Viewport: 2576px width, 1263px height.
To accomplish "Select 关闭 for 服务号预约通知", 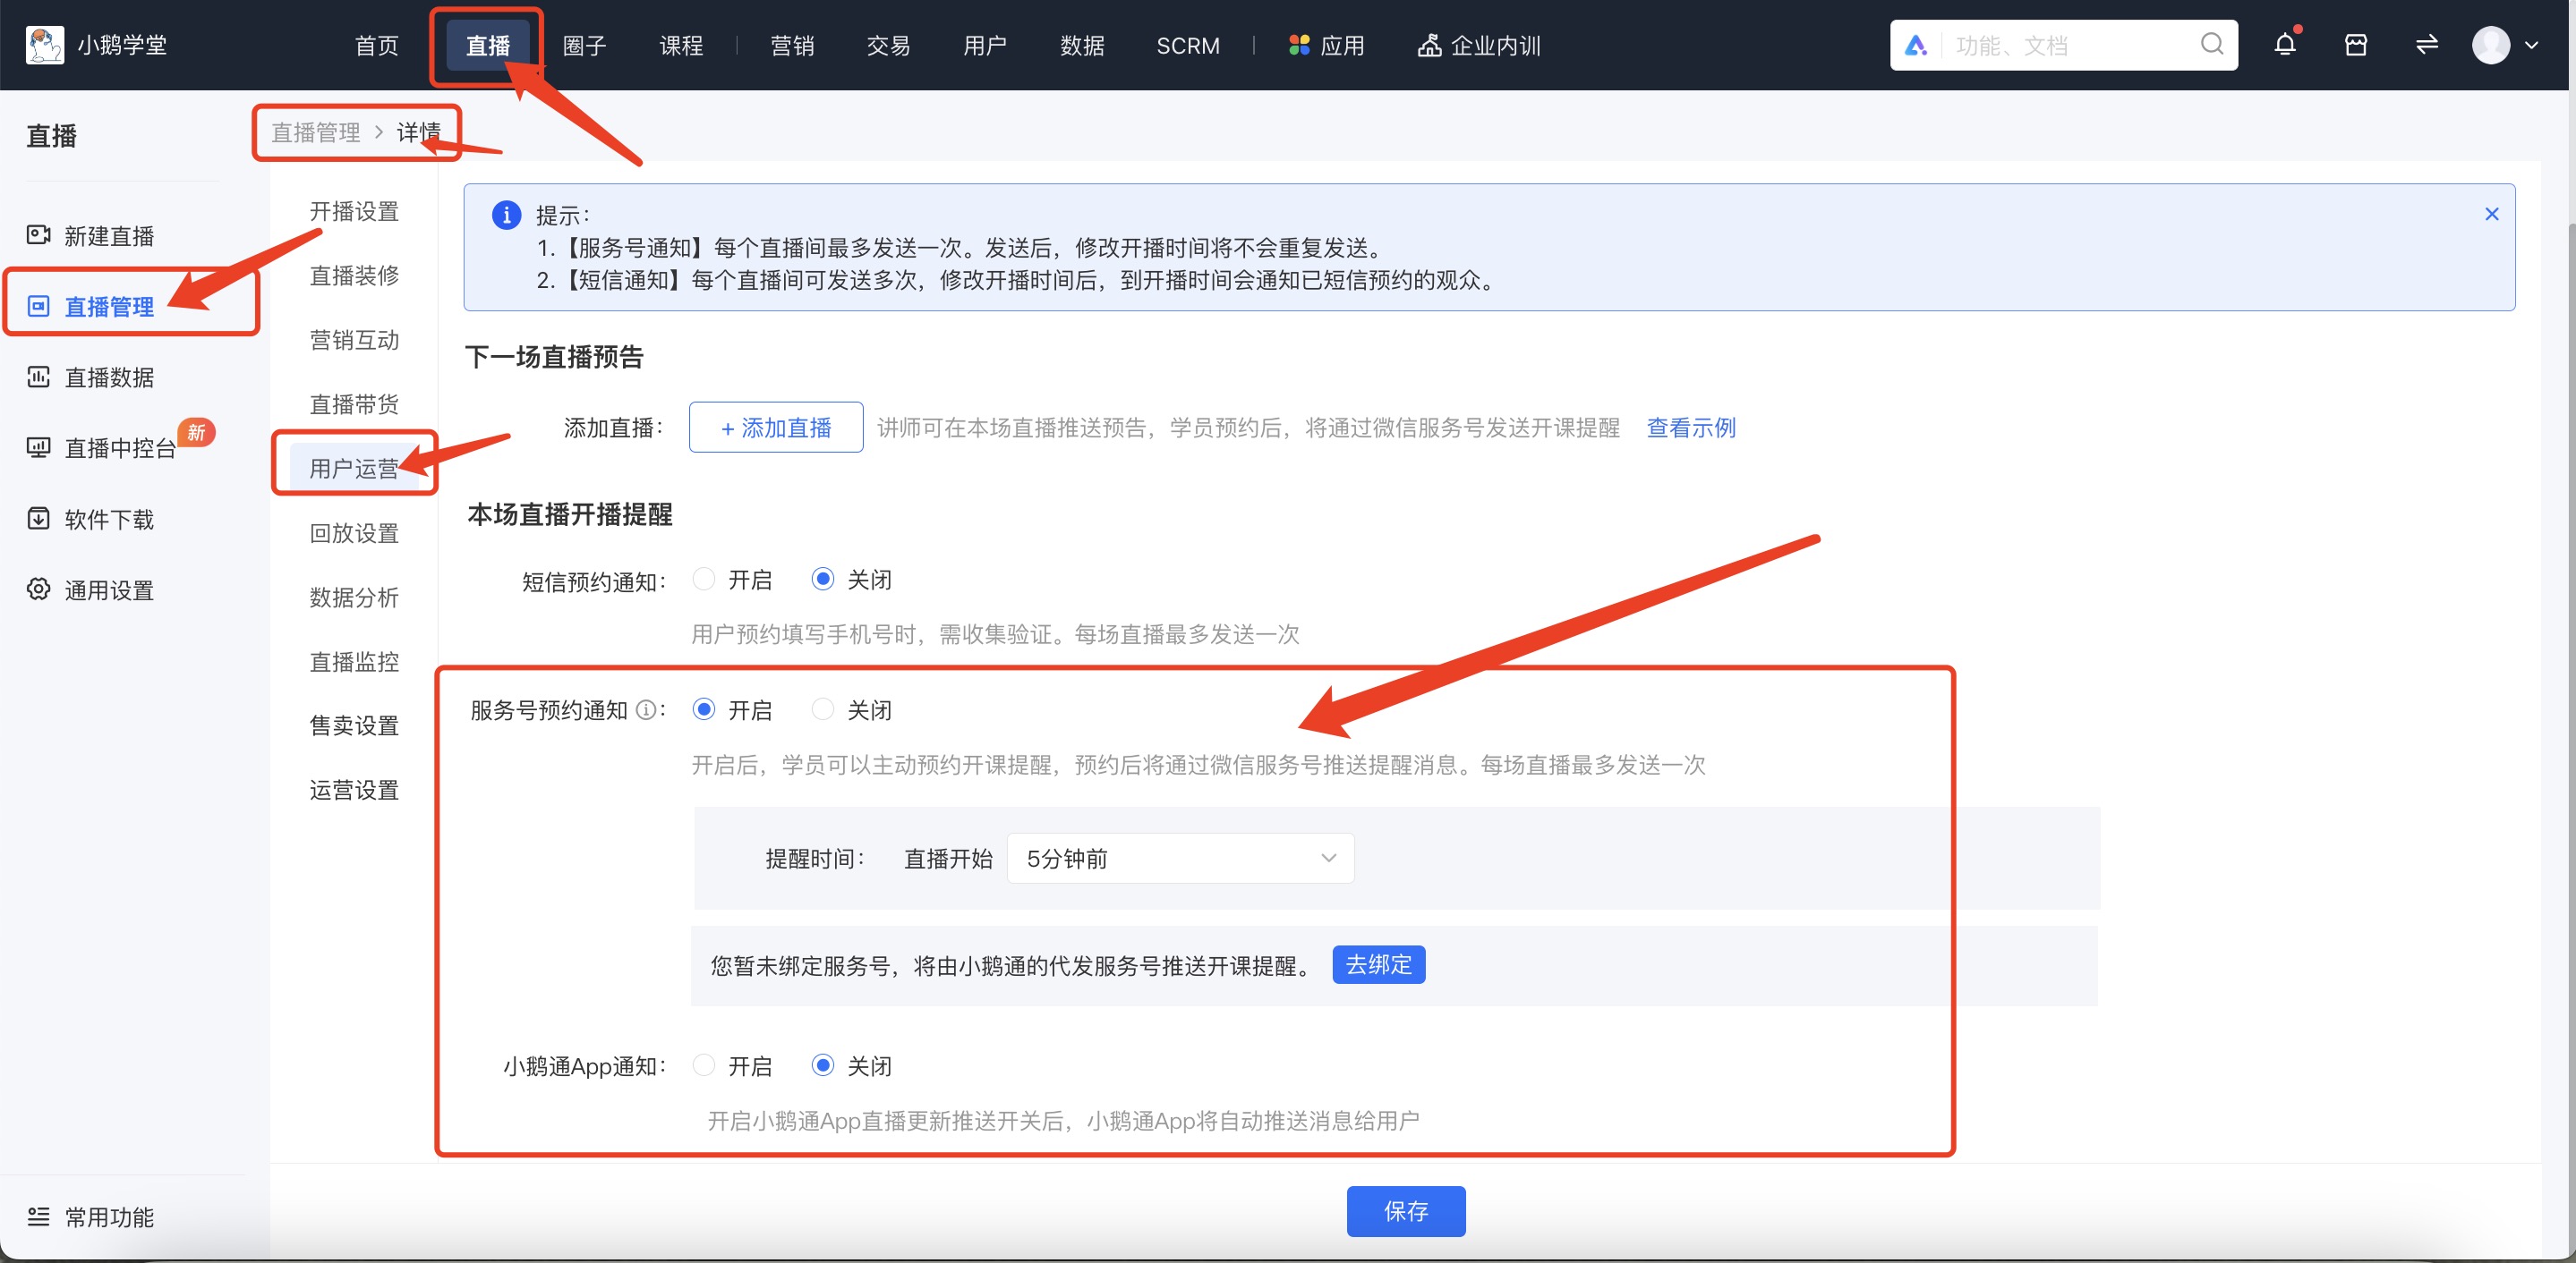I will (822, 710).
